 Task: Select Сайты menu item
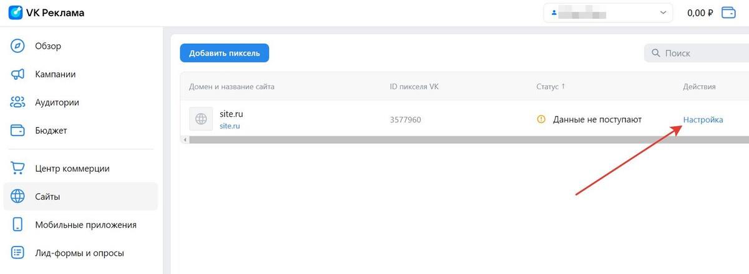tap(81, 197)
